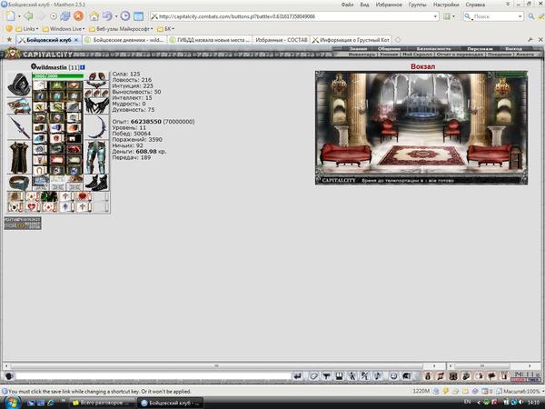The height and width of the screenshot is (409, 545).
Task: Click the hooded helmet equipment slot
Action: pos(19,85)
